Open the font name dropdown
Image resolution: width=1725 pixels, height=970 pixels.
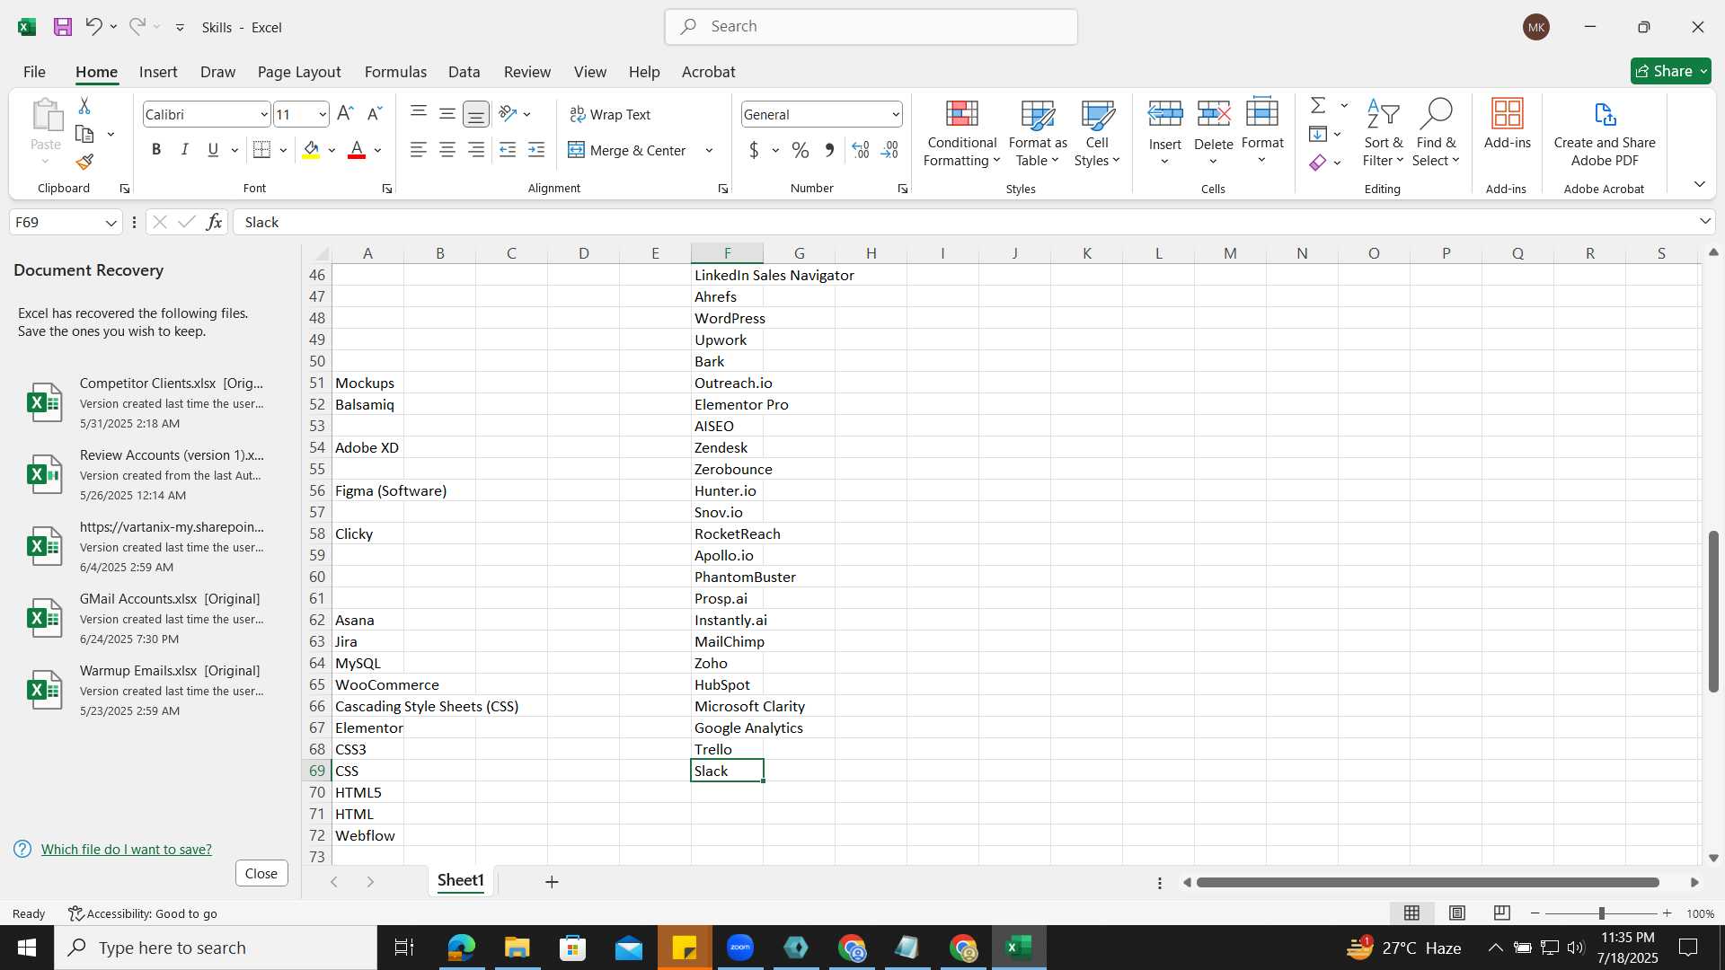click(x=264, y=114)
